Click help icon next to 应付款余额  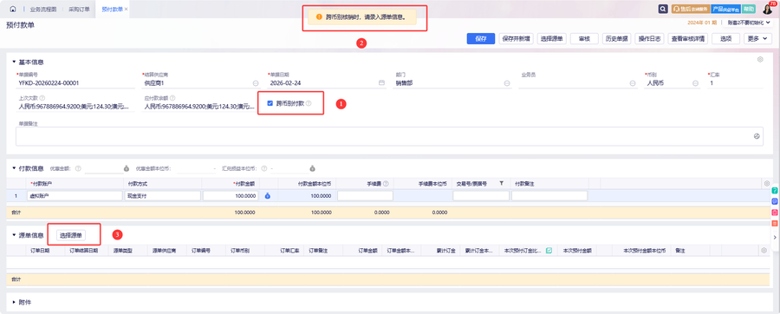(172, 98)
